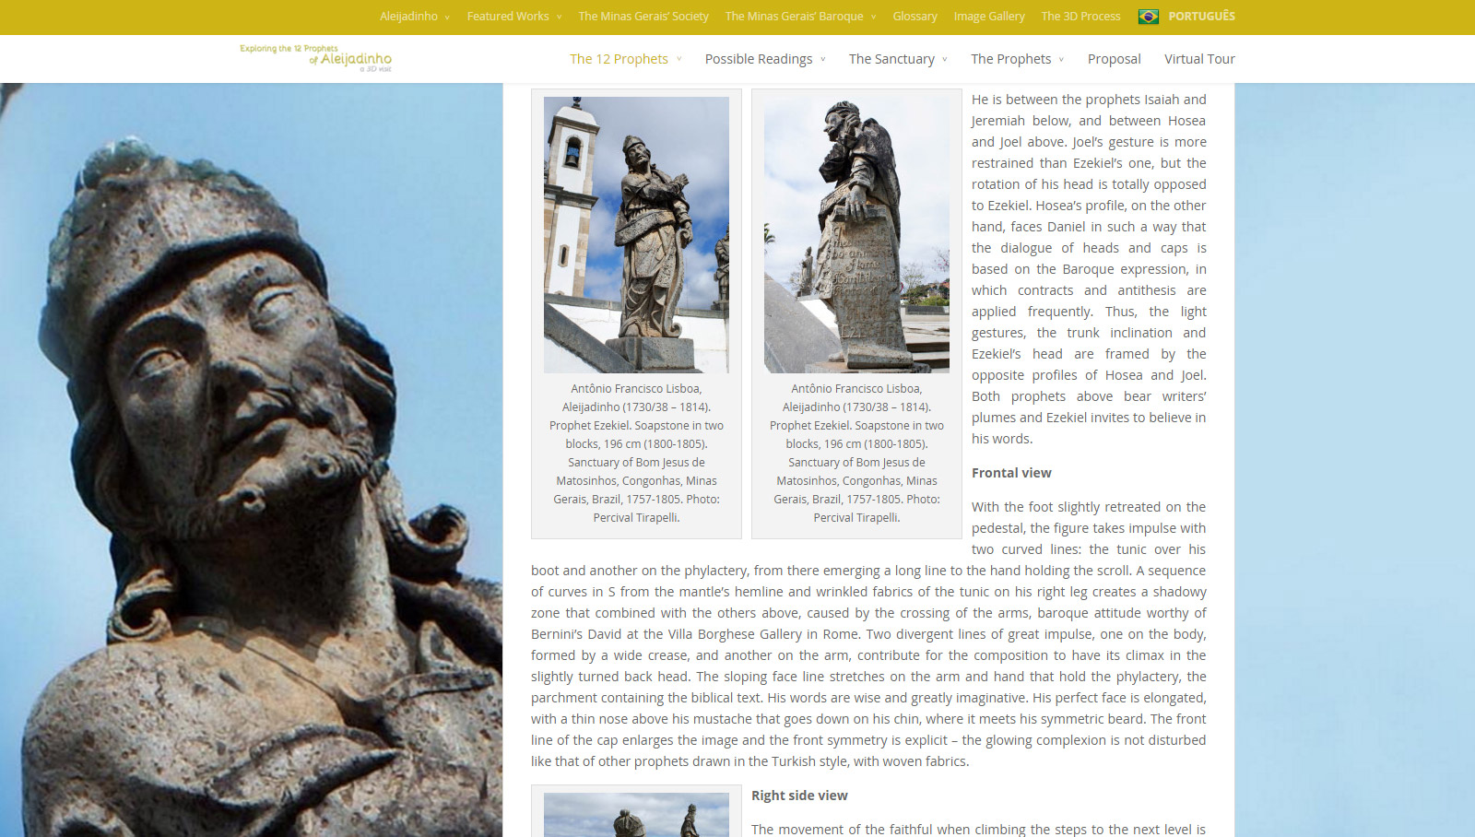Open Ezekiel statue photo with church tower
1475x837 pixels.
(636, 235)
